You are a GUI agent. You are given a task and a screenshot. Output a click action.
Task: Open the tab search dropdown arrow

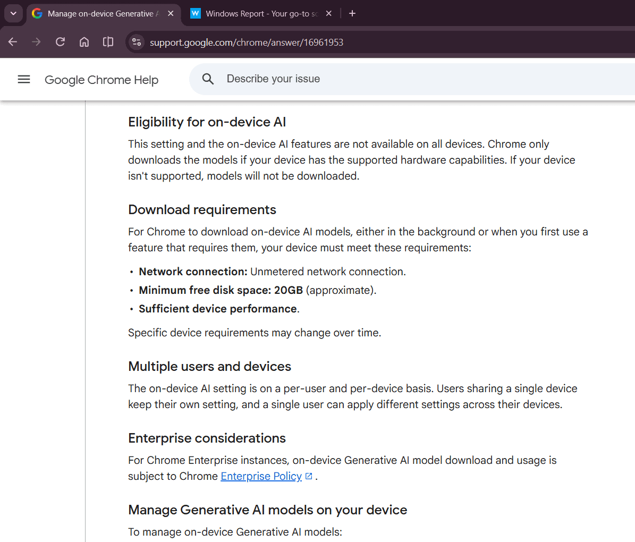coord(13,13)
